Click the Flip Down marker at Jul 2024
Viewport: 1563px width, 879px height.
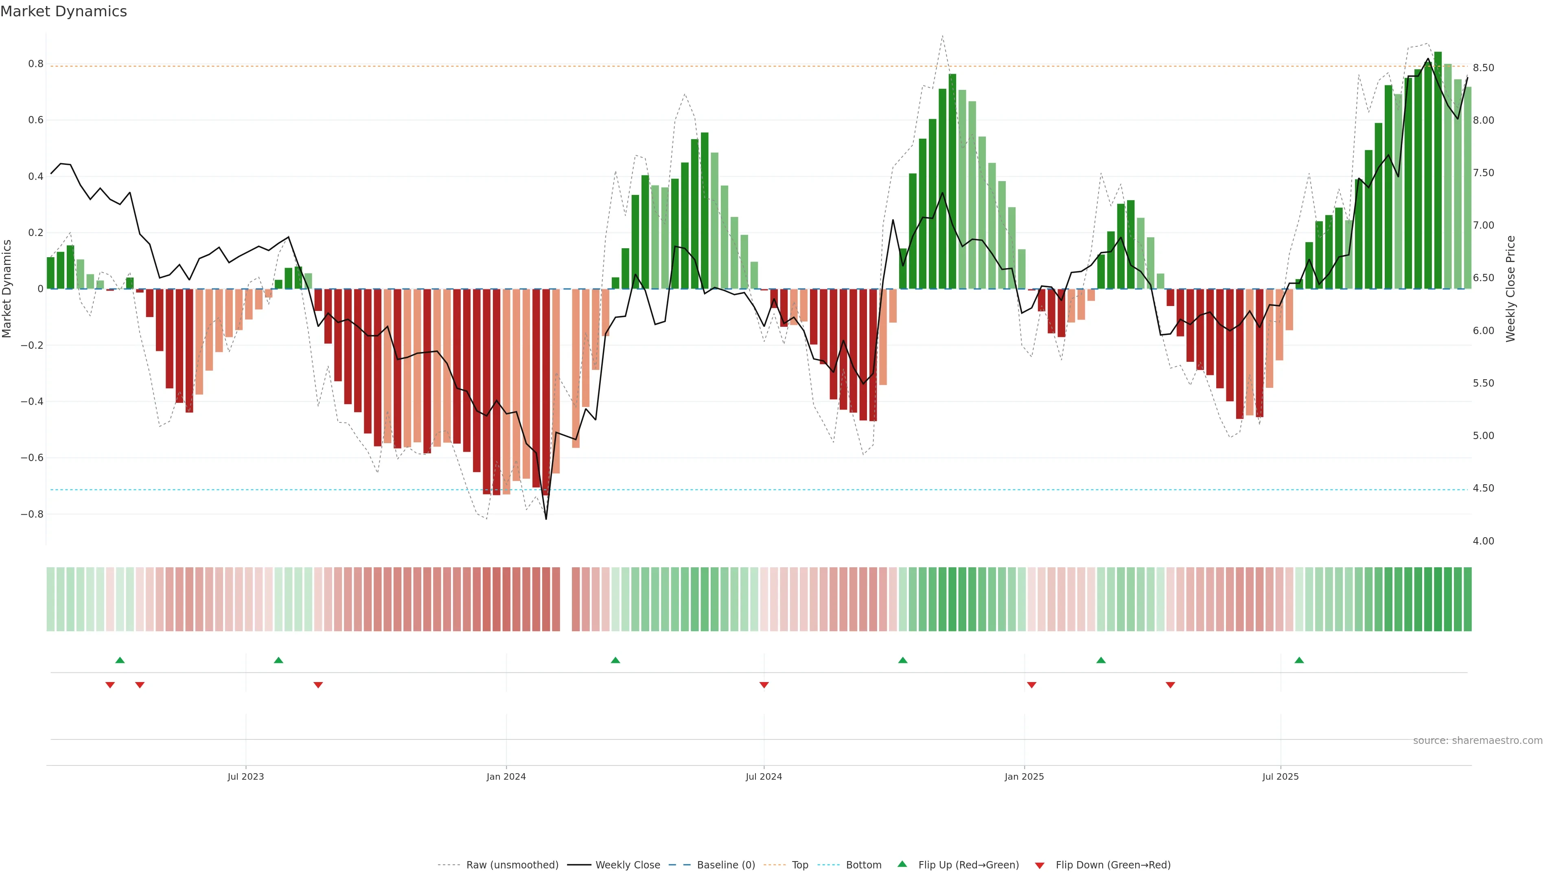[764, 685]
